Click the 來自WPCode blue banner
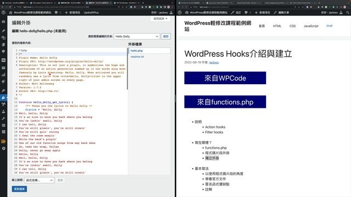Image resolution: width=351 pixels, height=197 pixels. (225, 78)
